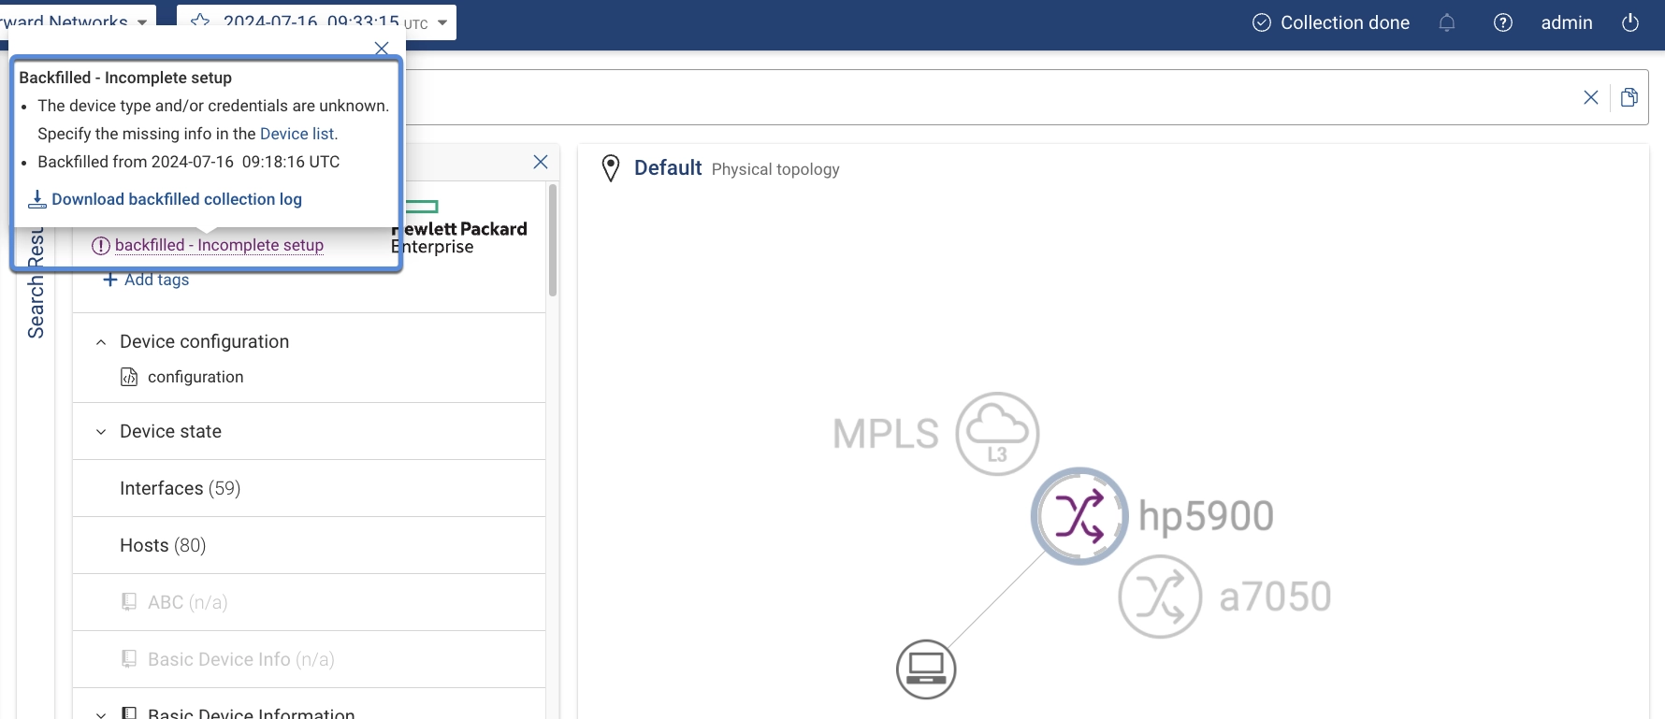This screenshot has height=719, width=1665.
Task: Open the help question mark icon
Action: coord(1503,23)
